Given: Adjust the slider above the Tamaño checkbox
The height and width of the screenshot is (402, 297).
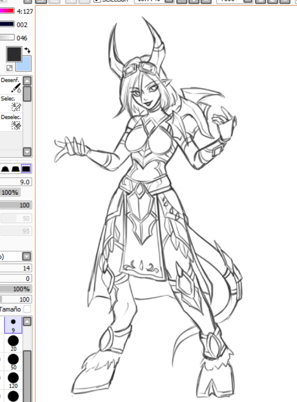Looking at the screenshot, I should [16, 299].
